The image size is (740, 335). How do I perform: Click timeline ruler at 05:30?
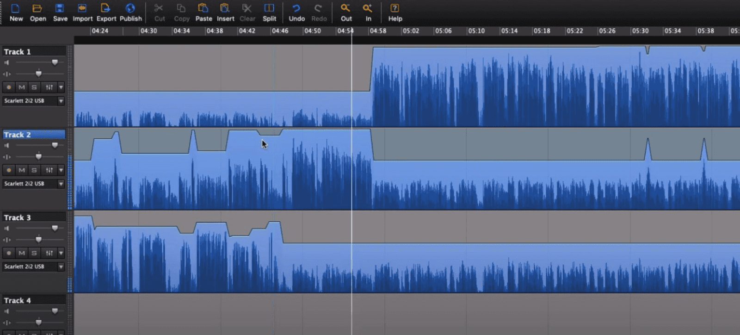click(x=640, y=31)
